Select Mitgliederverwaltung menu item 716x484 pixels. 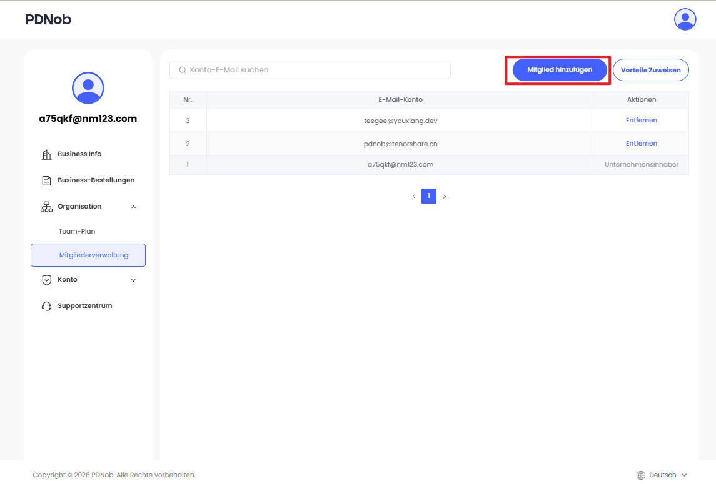[x=88, y=255]
